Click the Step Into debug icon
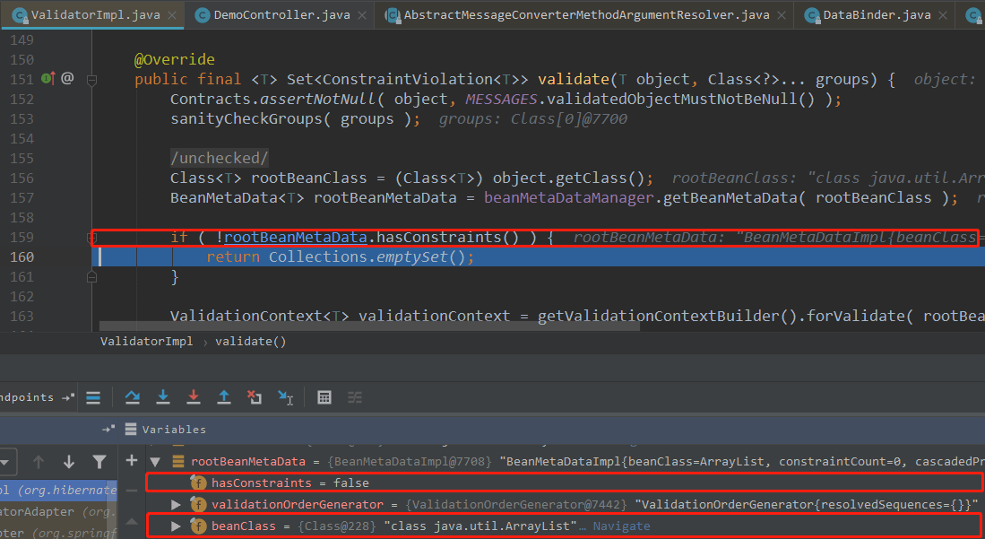 tap(165, 397)
